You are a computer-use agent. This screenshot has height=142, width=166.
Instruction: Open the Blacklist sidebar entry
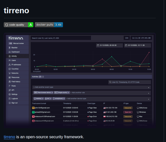pos(17,48)
